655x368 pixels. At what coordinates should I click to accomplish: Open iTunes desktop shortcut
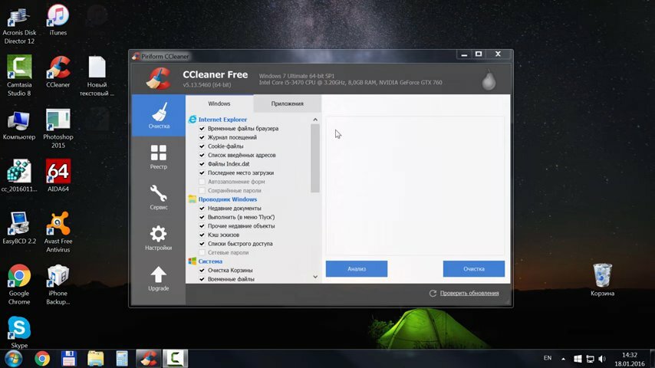[58, 20]
